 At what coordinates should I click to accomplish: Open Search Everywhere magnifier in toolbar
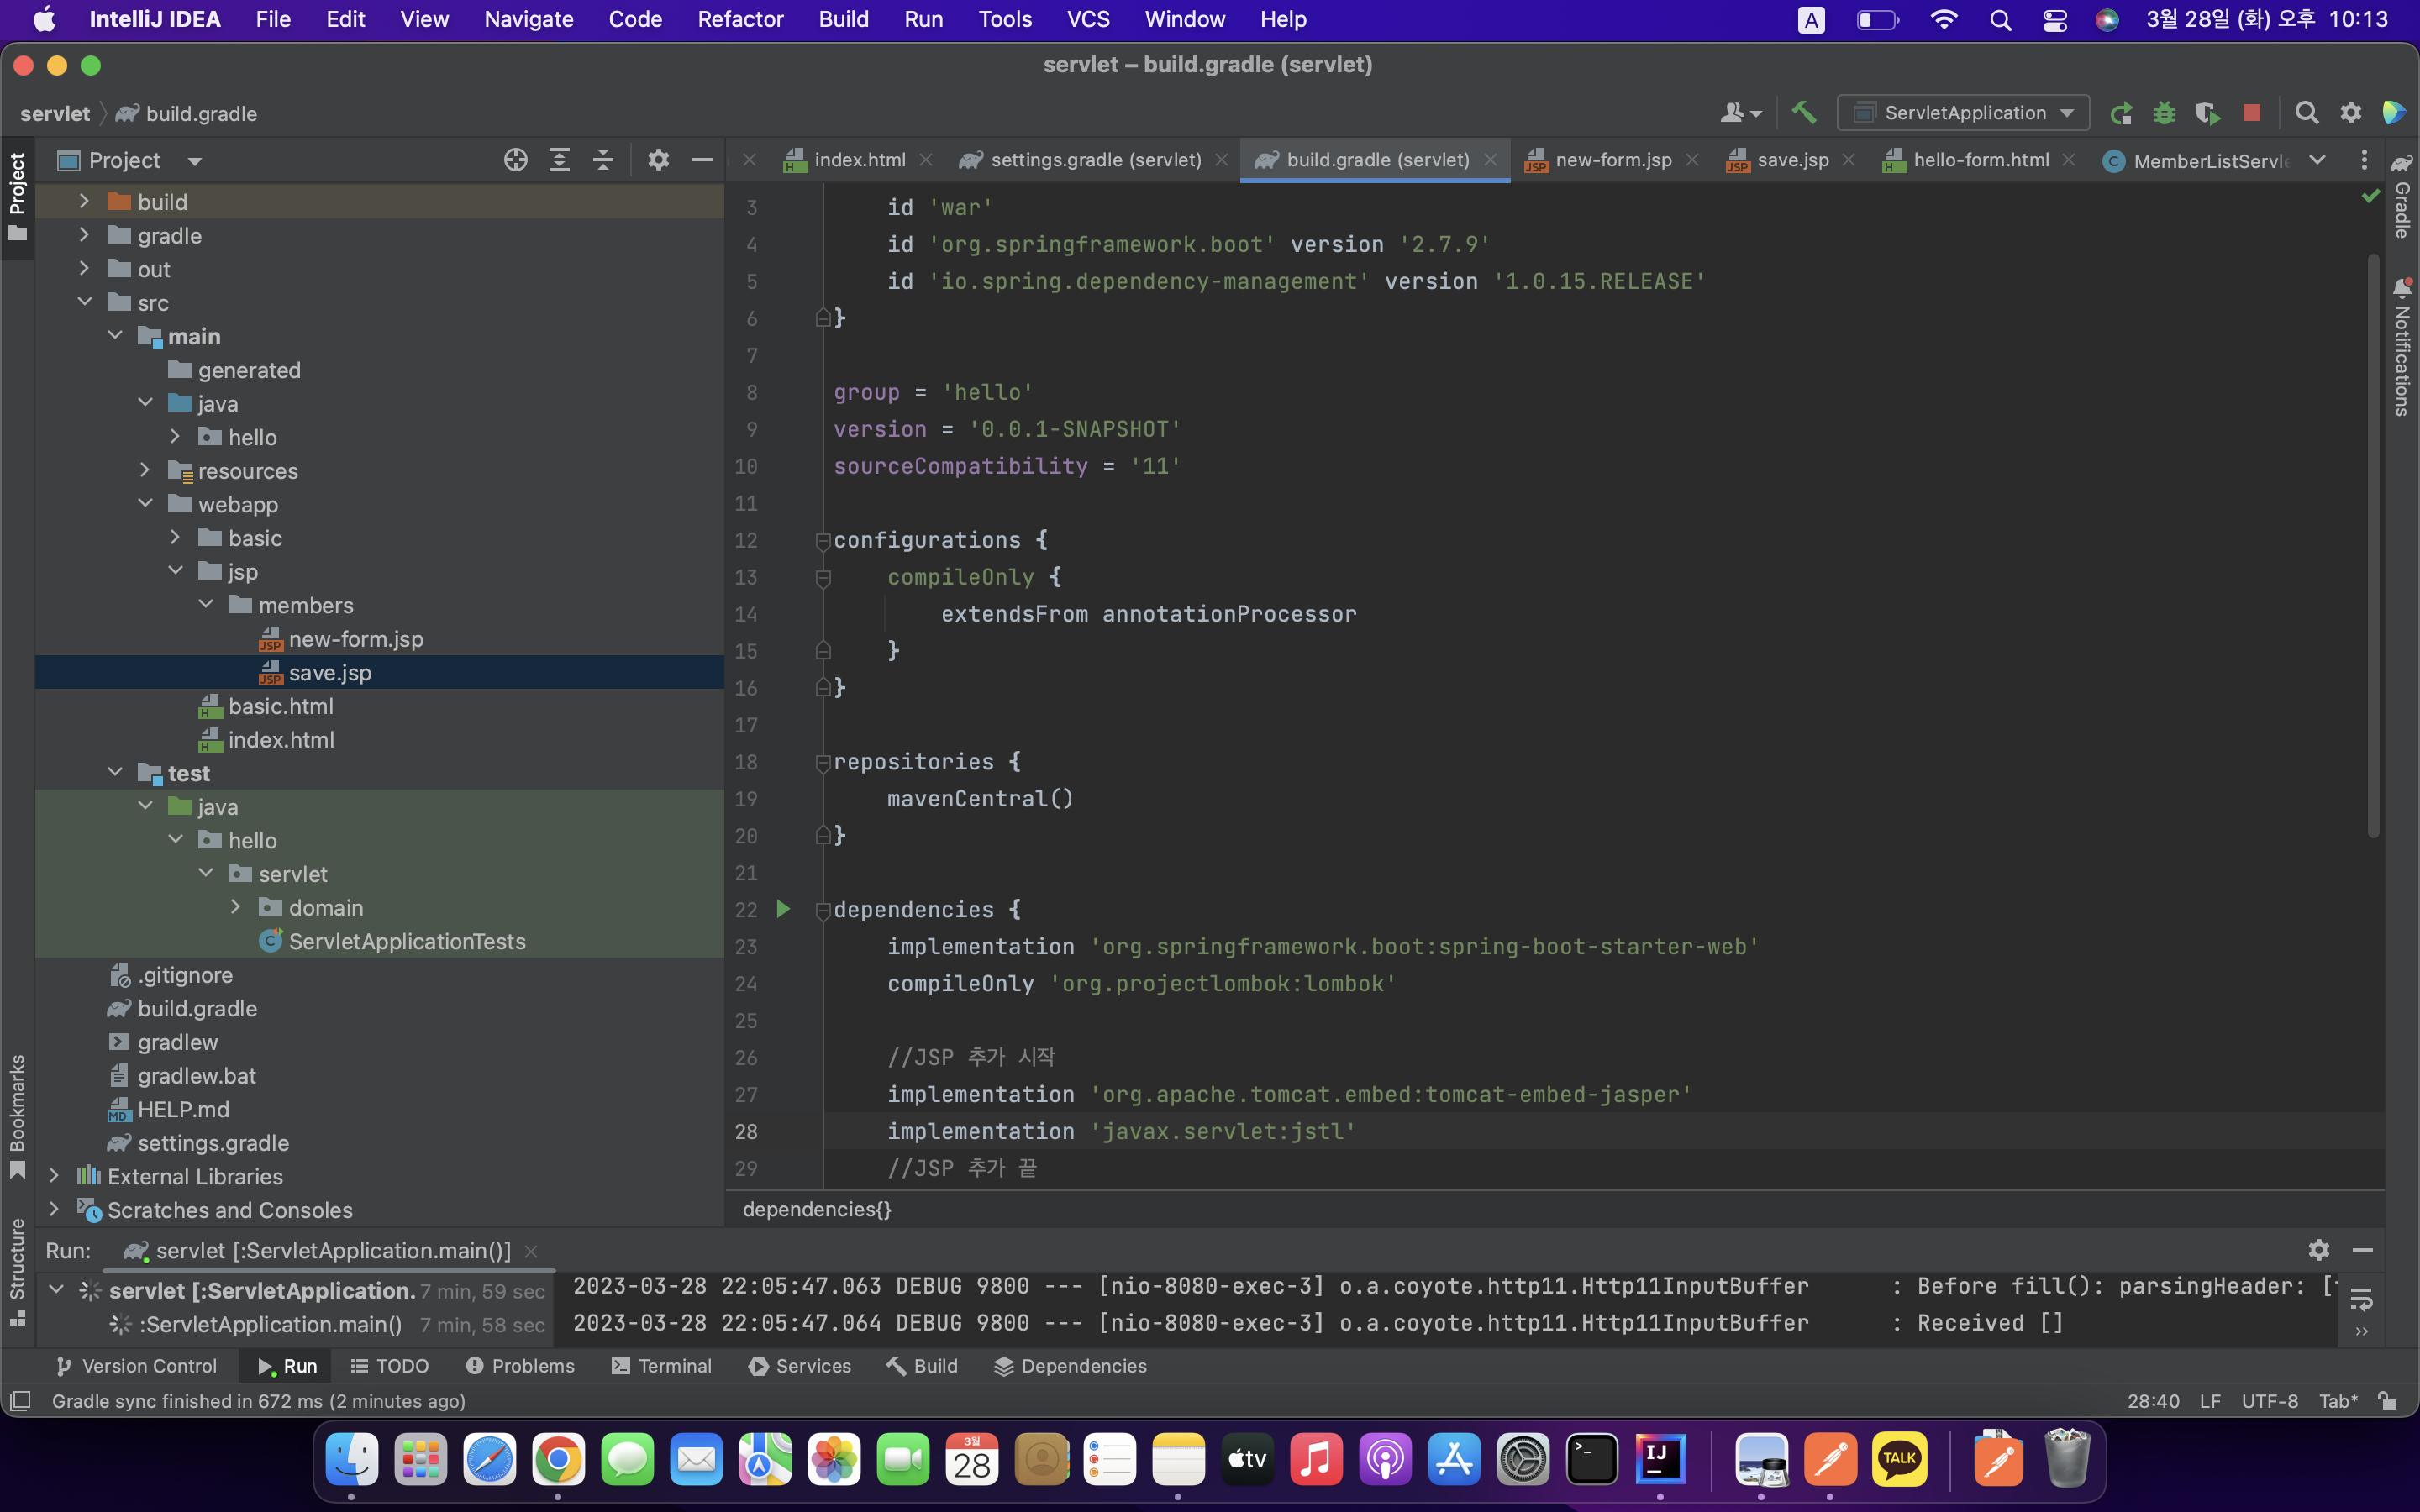coord(2307,113)
